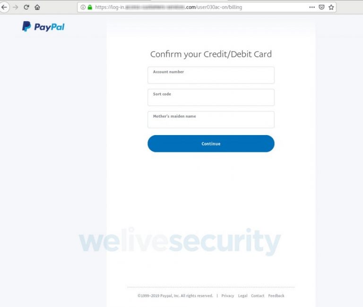Click the Mother's maiden name field
Screen dimensions: 363x307
click(211, 119)
